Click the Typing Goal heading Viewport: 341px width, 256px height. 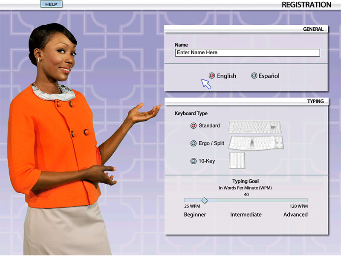(x=246, y=181)
